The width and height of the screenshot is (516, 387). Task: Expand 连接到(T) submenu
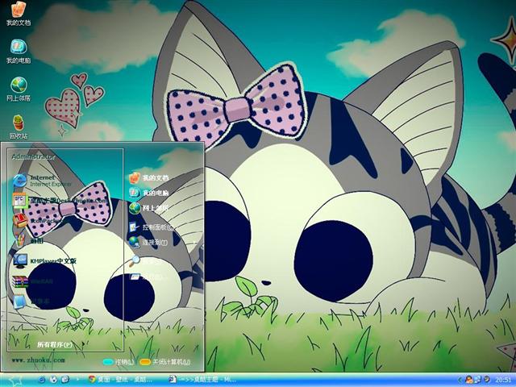(x=153, y=242)
